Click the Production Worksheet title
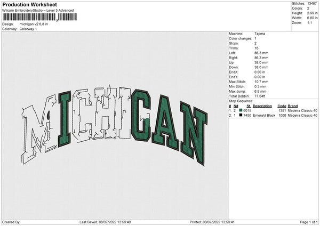320x226 pixels. [x=30, y=4]
